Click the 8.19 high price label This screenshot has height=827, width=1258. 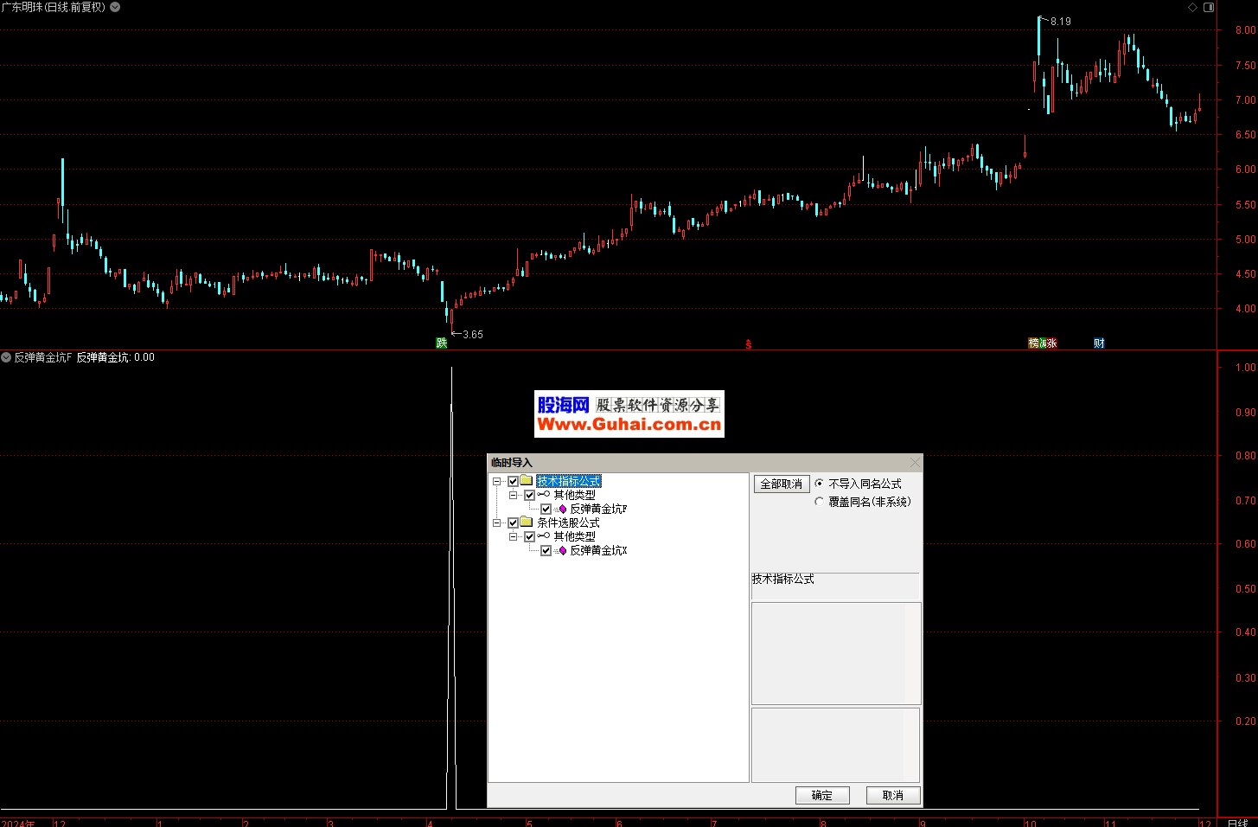coord(1061,22)
